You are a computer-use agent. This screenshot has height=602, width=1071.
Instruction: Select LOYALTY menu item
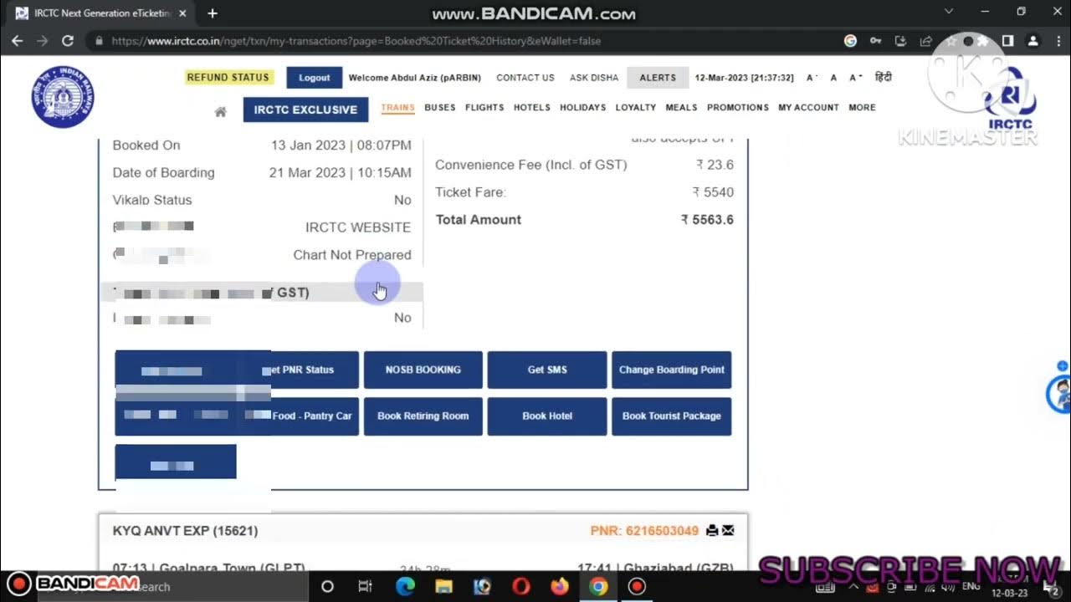[636, 107]
